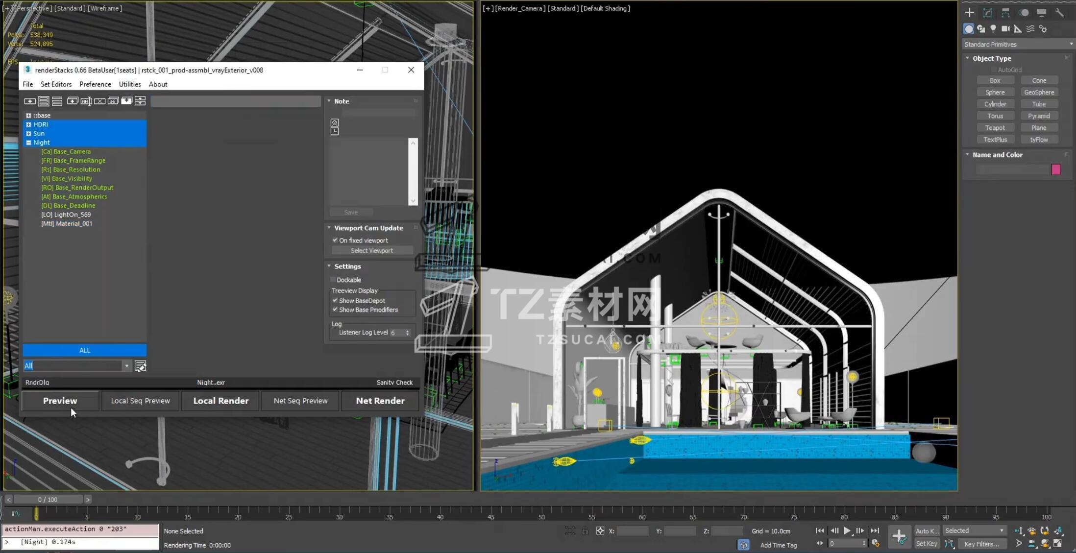Toggle On fixed viewport checkbox
The height and width of the screenshot is (553, 1076).
335,240
